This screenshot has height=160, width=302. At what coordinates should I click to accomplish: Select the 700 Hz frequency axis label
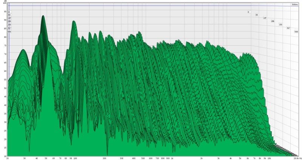pyautogui.click(x=157, y=158)
